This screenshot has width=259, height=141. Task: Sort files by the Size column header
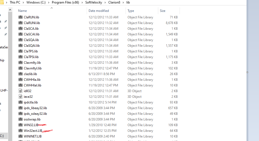(x=163, y=11)
